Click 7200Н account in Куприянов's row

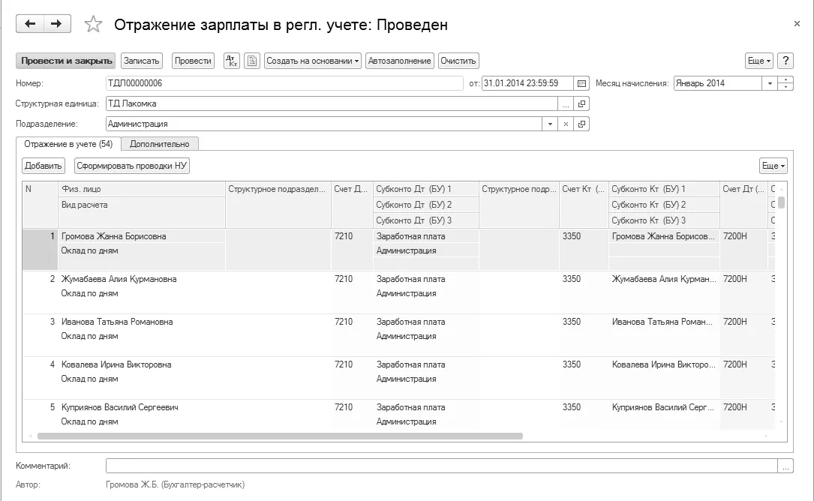coord(735,407)
